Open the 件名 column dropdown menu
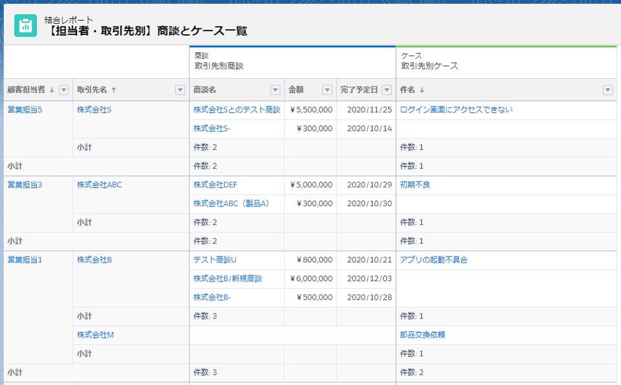The height and width of the screenshot is (385, 621). (x=607, y=90)
